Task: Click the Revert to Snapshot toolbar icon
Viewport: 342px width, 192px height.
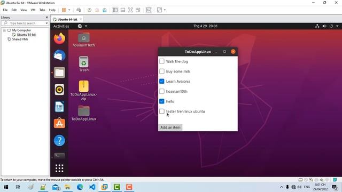Action: coord(97,10)
